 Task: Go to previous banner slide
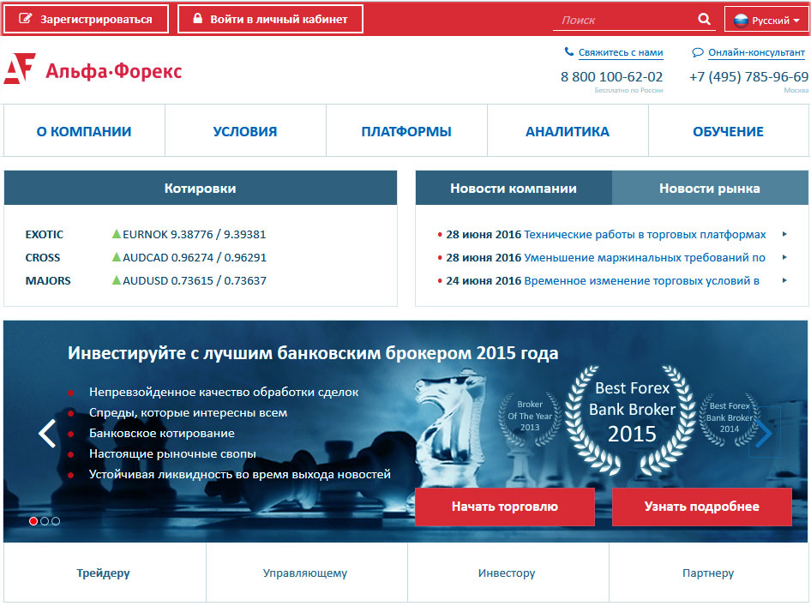47,434
